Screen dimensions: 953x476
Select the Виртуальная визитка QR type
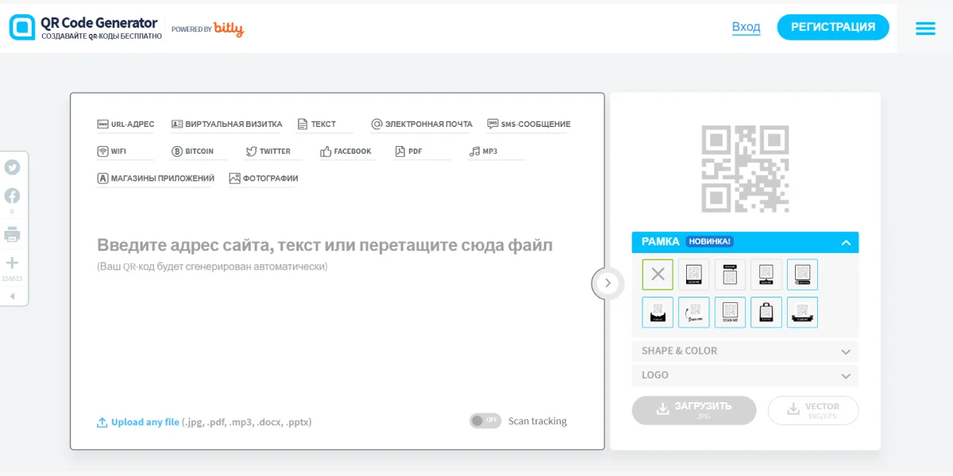point(227,125)
